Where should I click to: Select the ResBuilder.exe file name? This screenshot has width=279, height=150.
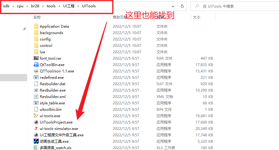point(53,90)
